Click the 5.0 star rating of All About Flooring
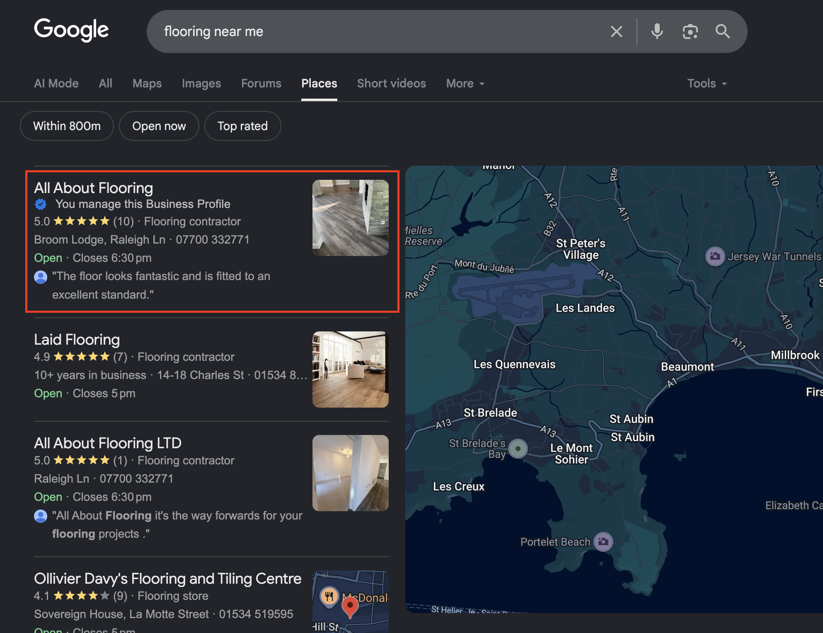 81,221
